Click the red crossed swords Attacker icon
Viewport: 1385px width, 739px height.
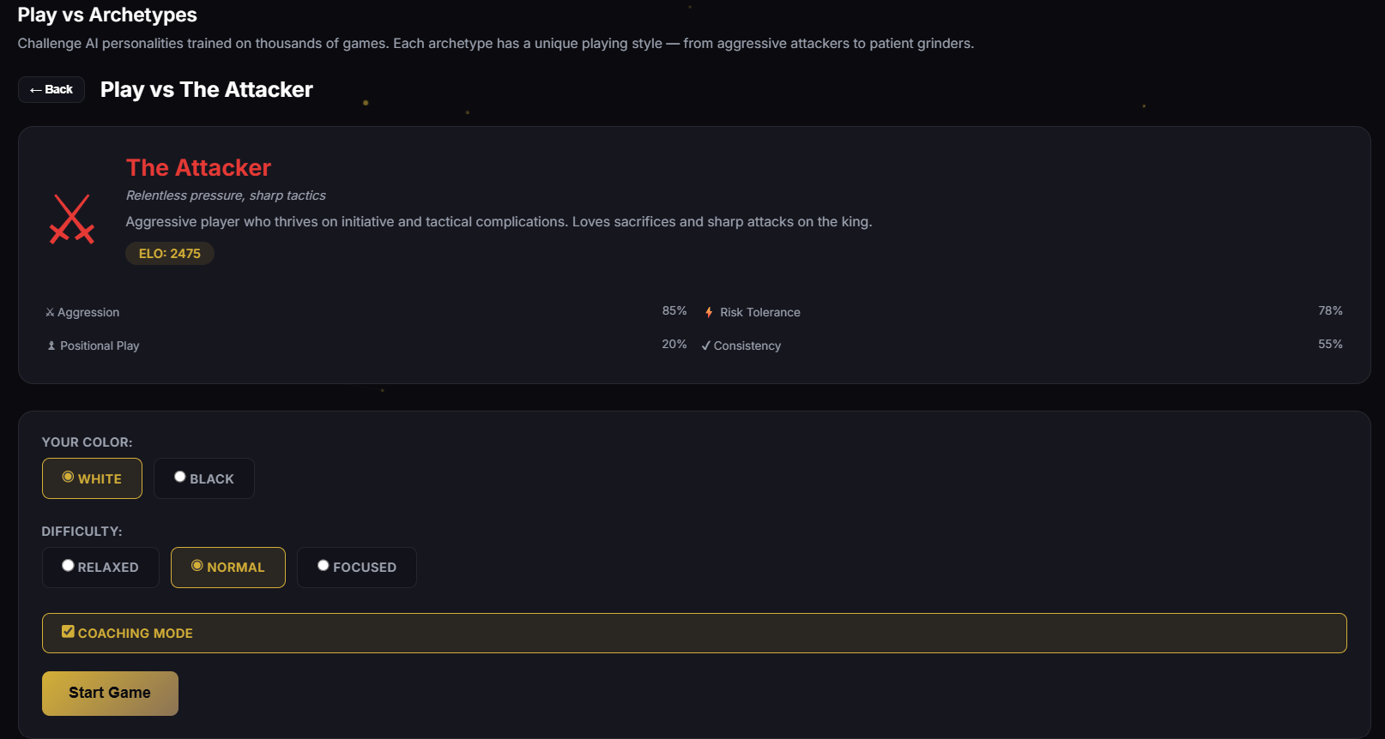click(x=72, y=219)
